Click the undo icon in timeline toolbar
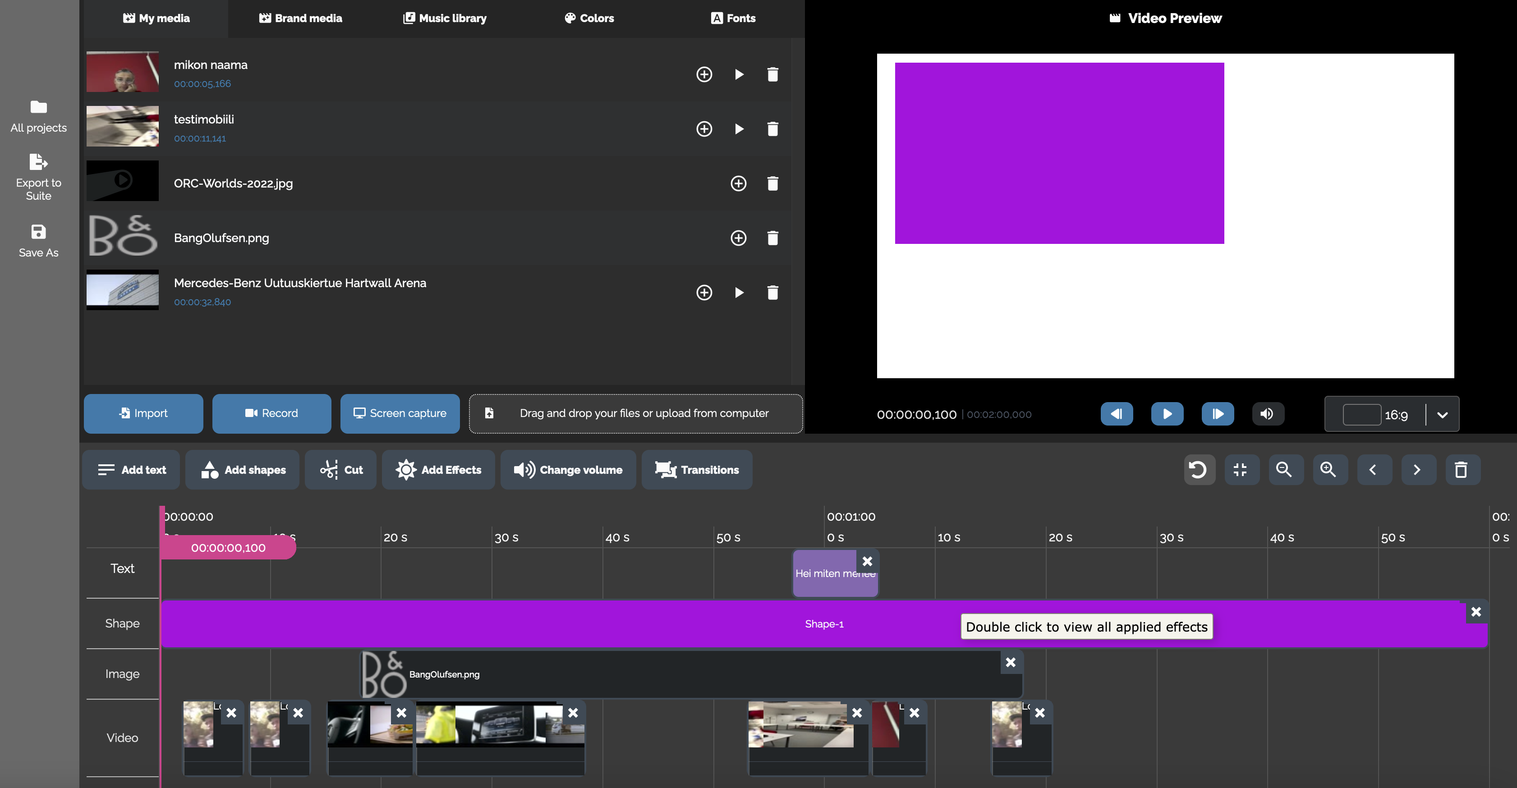Viewport: 1517px width, 788px height. click(x=1199, y=470)
